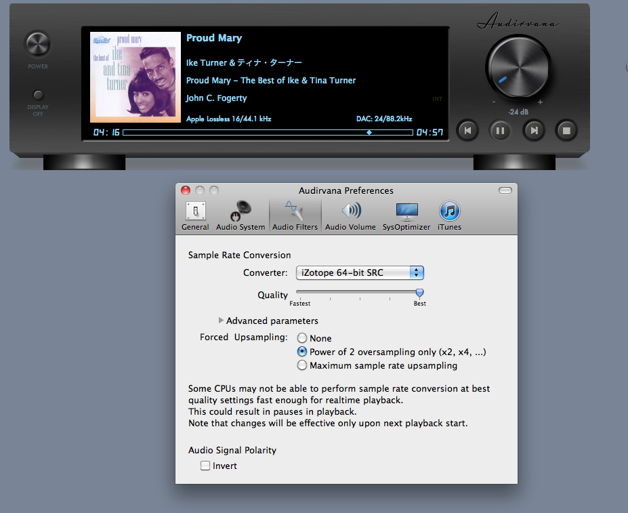Enable the Invert polarity checkbox
The image size is (628, 513).
pyautogui.click(x=205, y=466)
